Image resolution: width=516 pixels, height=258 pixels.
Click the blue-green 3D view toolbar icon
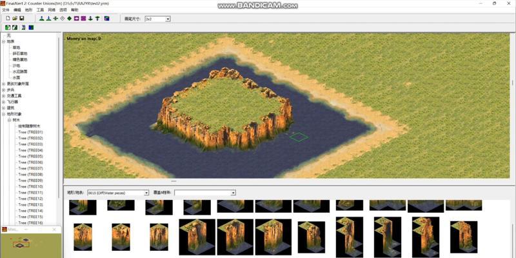tap(106, 19)
